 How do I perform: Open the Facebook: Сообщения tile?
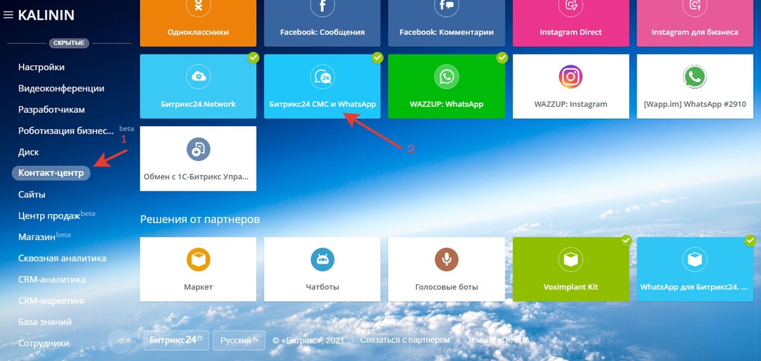point(322,23)
